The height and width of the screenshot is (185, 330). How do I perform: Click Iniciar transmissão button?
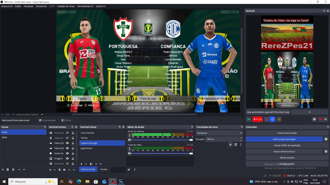tap(287, 133)
